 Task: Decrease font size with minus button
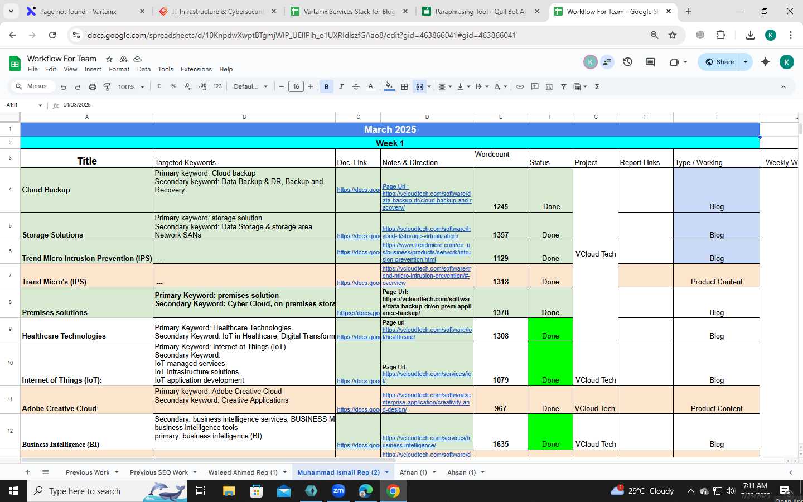tap(282, 86)
